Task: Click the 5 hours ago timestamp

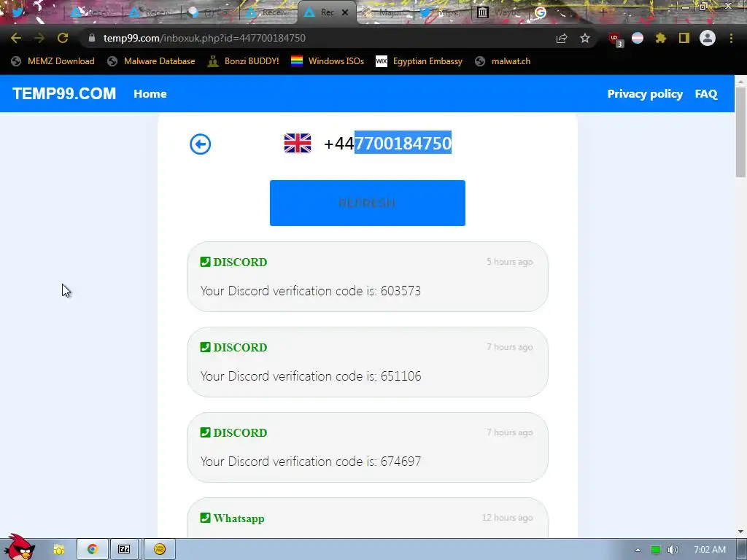Action: tap(510, 262)
